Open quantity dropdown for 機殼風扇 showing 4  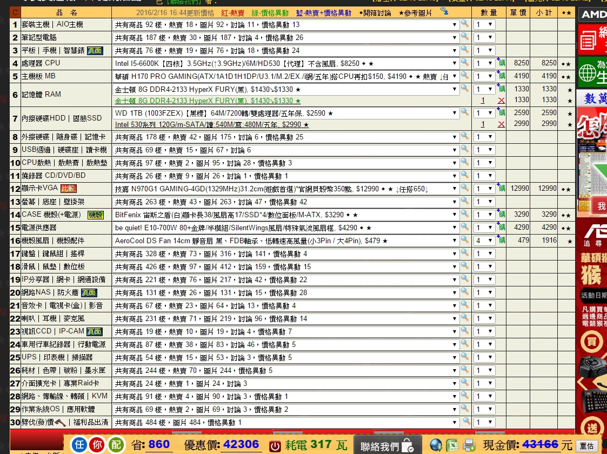(x=484, y=241)
